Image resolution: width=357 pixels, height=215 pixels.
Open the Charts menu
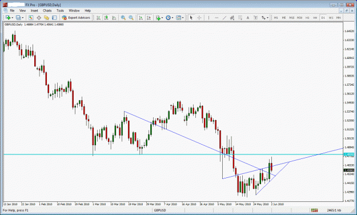coord(47,10)
